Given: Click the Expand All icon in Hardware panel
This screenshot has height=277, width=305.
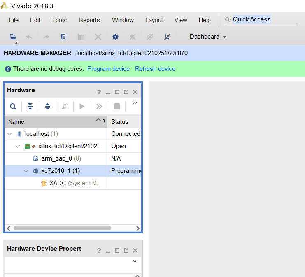Looking at the screenshot, I should coord(47,107).
